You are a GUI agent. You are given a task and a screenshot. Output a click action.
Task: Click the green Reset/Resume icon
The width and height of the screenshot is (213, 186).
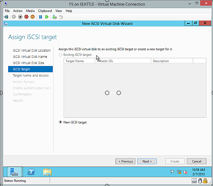click(x=47, y=17)
